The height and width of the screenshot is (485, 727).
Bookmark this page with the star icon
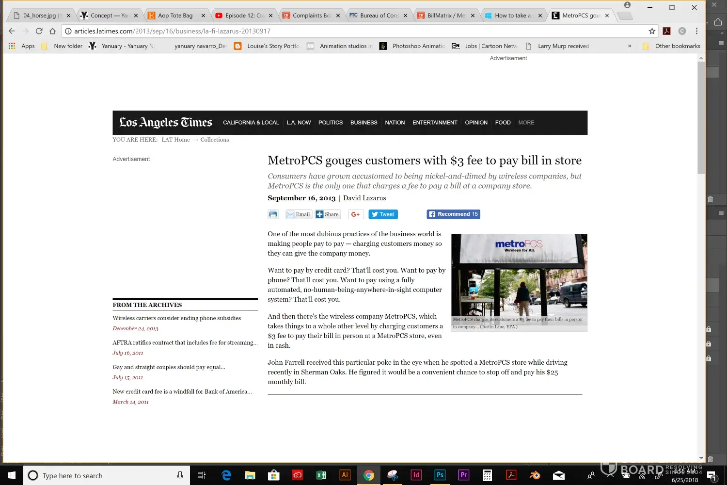pos(652,31)
